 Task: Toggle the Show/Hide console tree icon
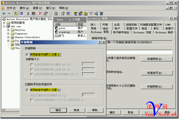coord(21,14)
